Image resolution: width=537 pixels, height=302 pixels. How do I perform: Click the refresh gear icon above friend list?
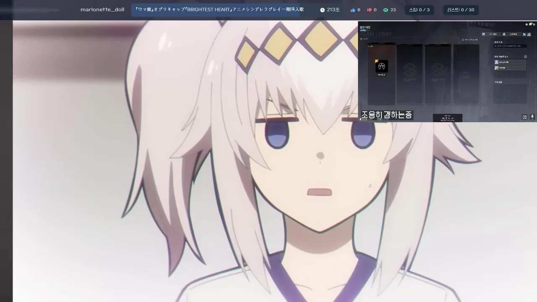[x=525, y=57]
